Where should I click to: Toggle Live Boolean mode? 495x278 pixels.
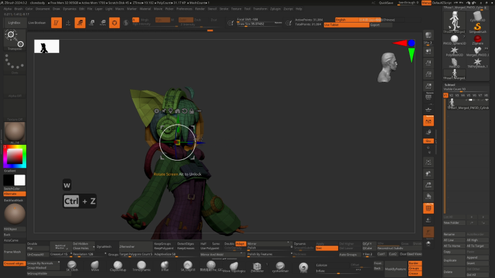36,23
